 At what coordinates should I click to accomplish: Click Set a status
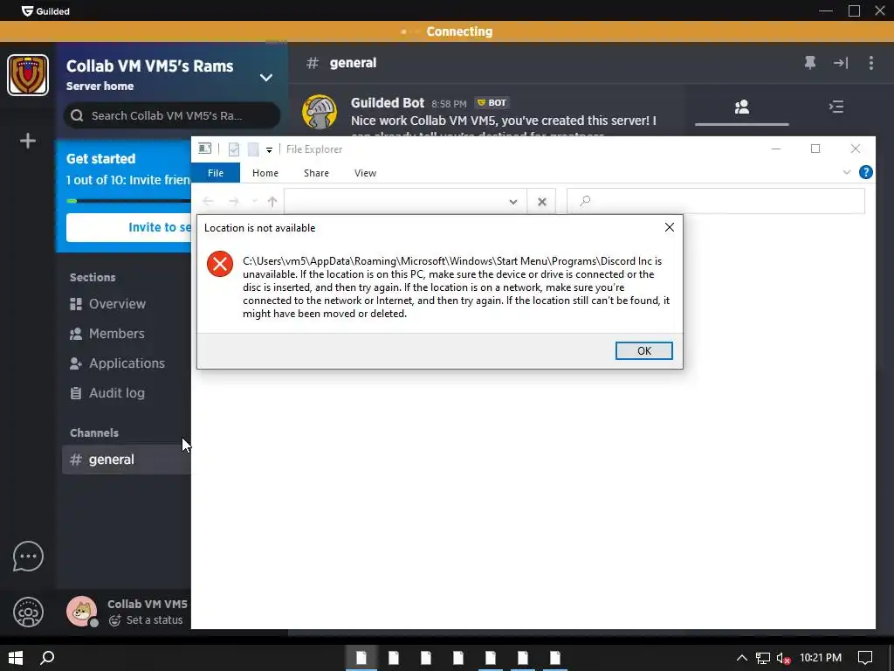coord(146,620)
